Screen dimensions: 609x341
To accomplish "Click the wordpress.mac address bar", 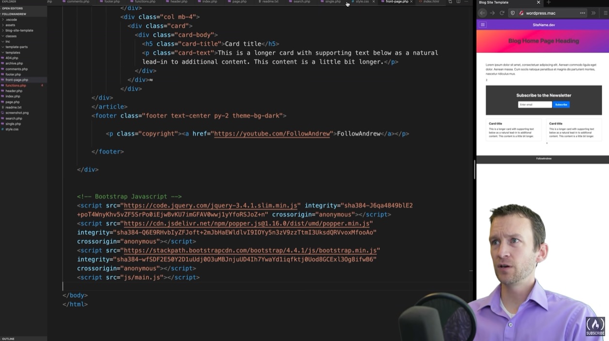I will [547, 13].
